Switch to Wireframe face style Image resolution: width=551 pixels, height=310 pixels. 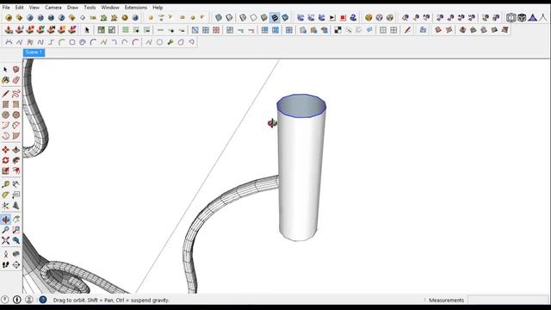tap(243, 17)
